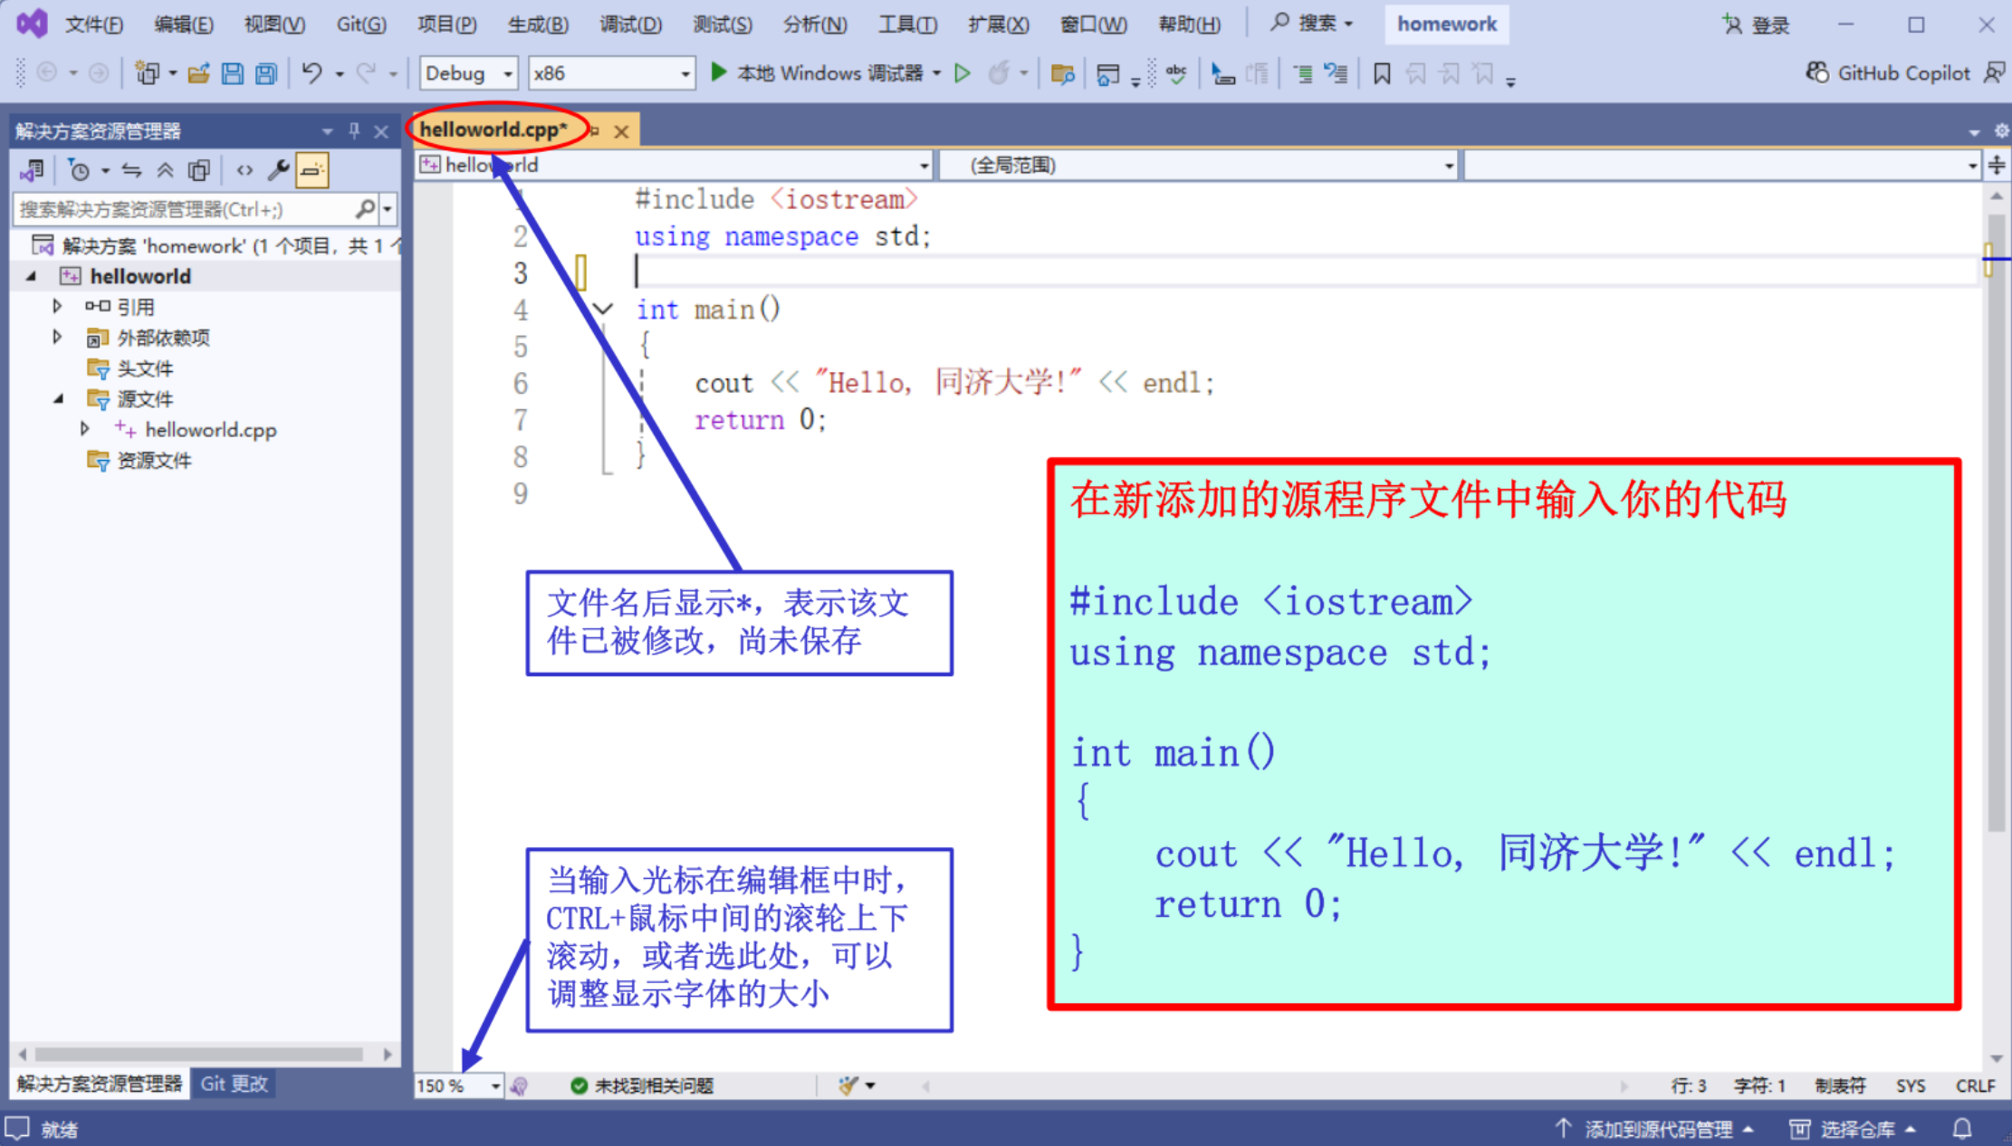Expand the helloworld.cpp tree node
The width and height of the screenshot is (2012, 1146).
(85, 429)
